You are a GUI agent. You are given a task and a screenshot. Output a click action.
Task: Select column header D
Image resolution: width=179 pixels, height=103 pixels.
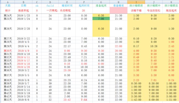coord(50,2)
